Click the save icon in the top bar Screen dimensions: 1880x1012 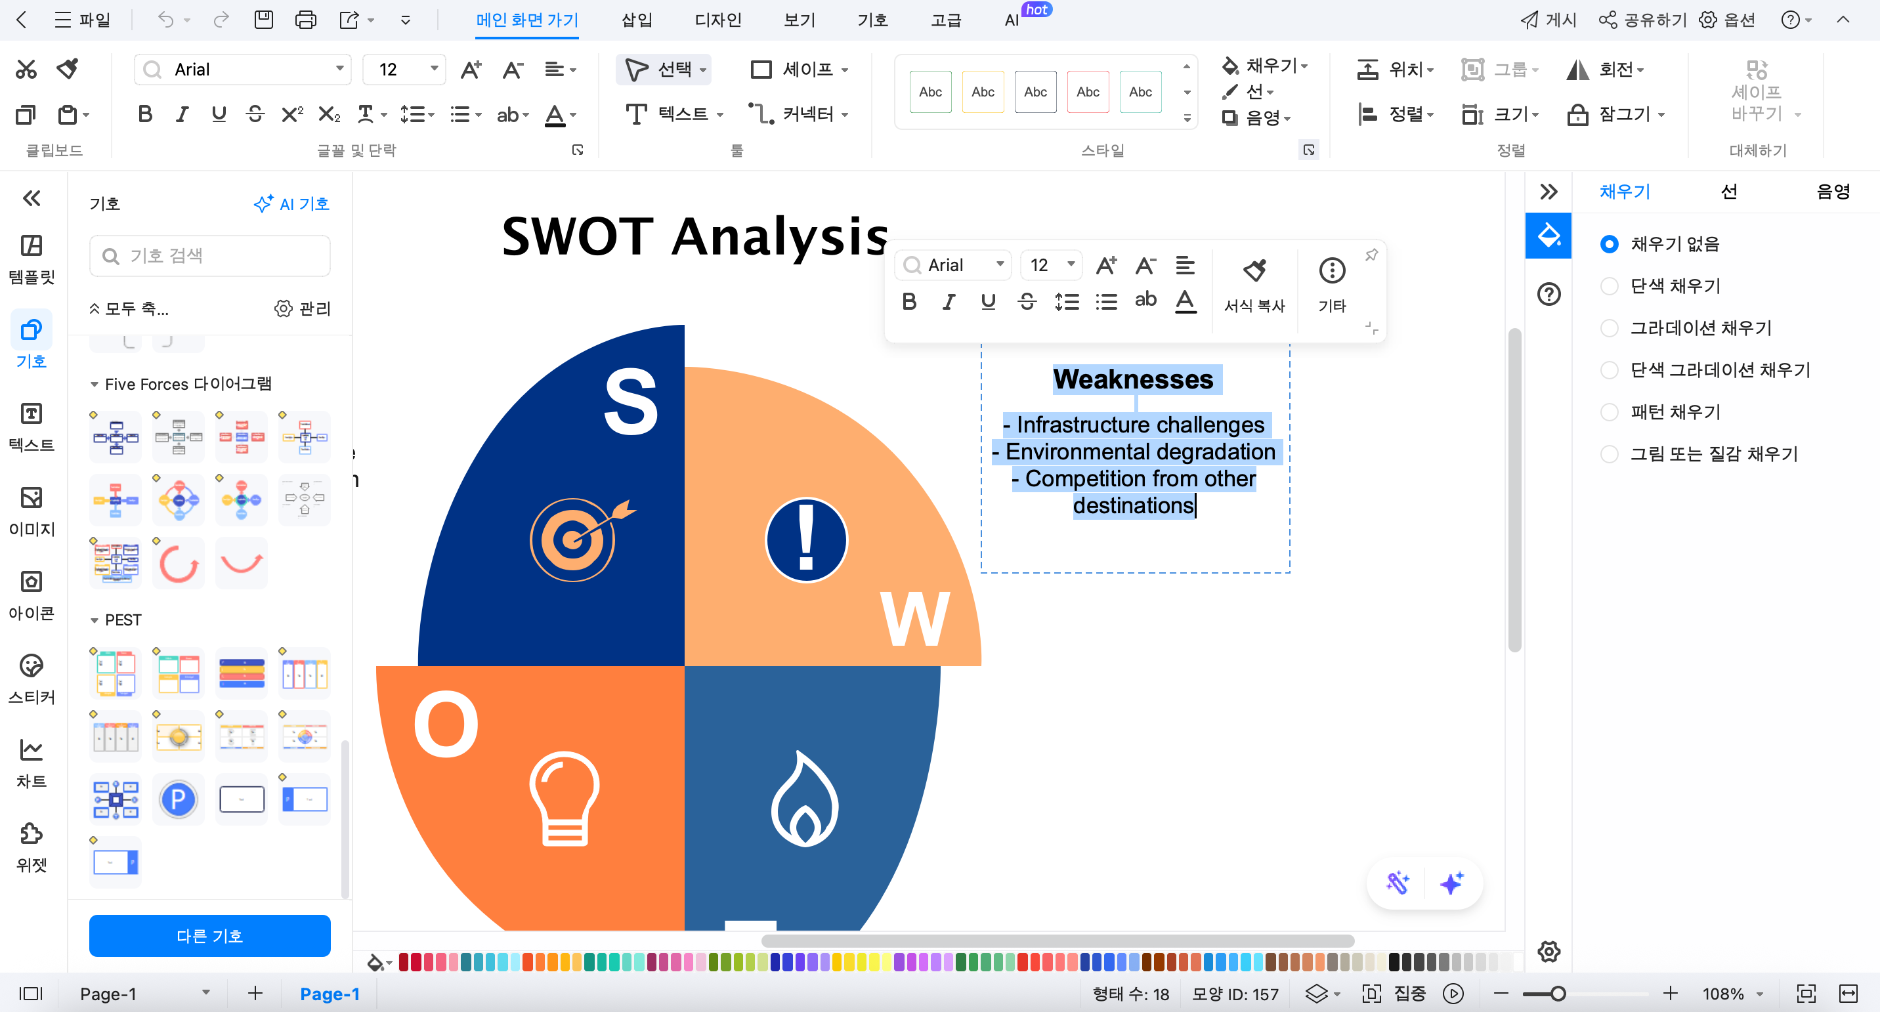point(263,20)
